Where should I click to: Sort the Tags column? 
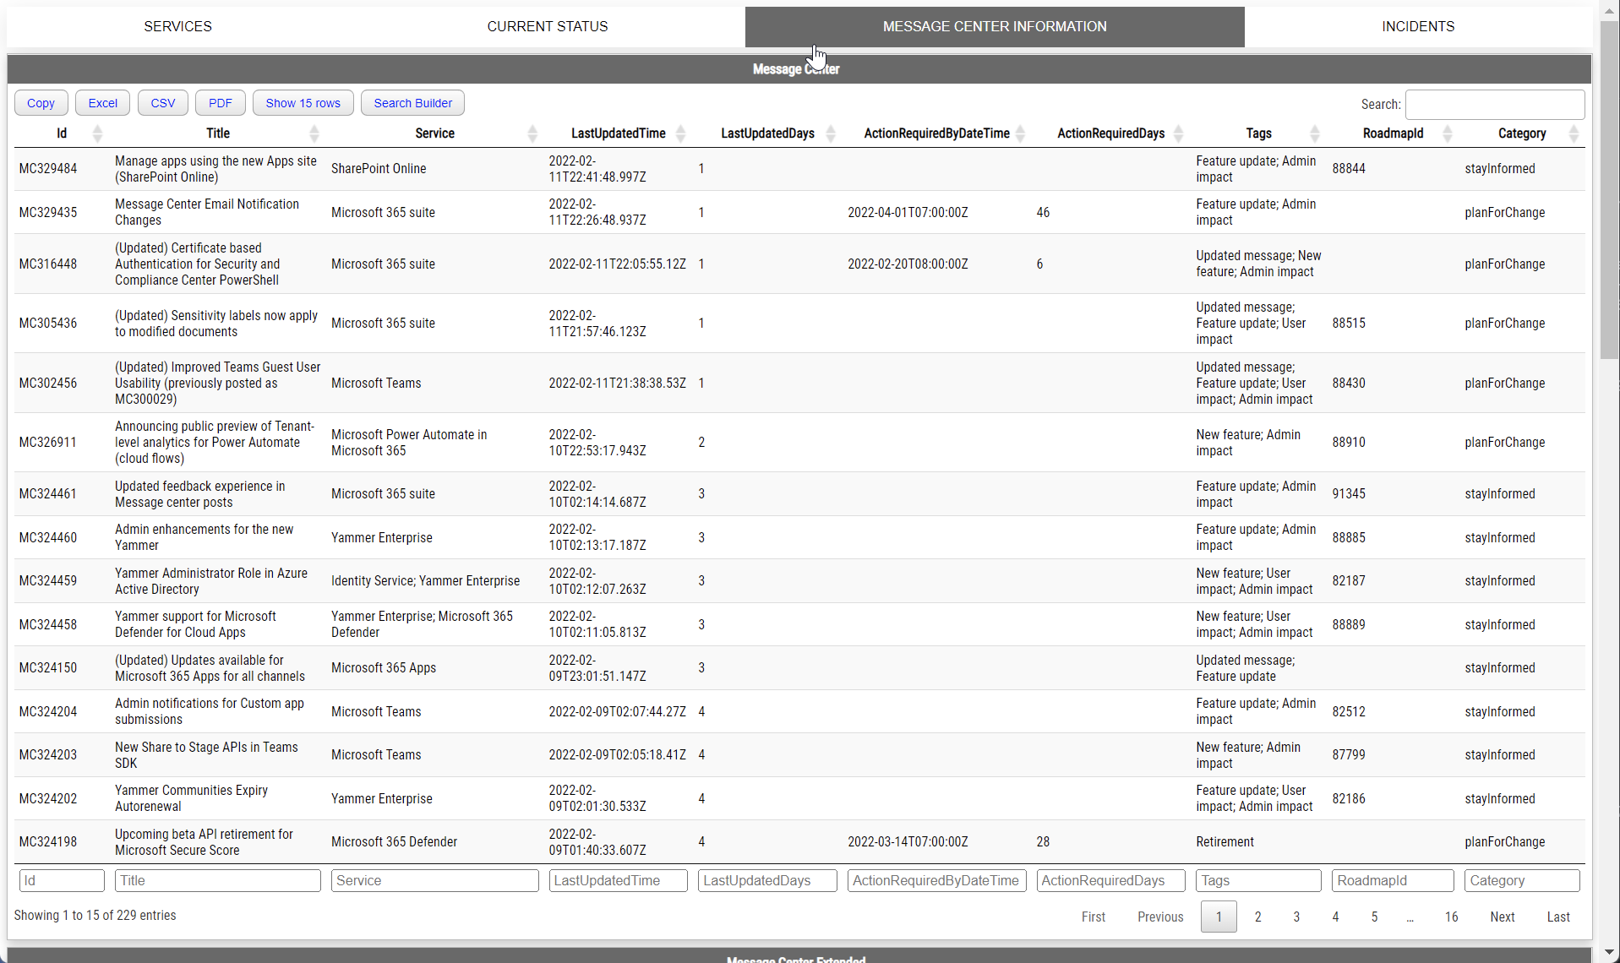tap(1314, 133)
